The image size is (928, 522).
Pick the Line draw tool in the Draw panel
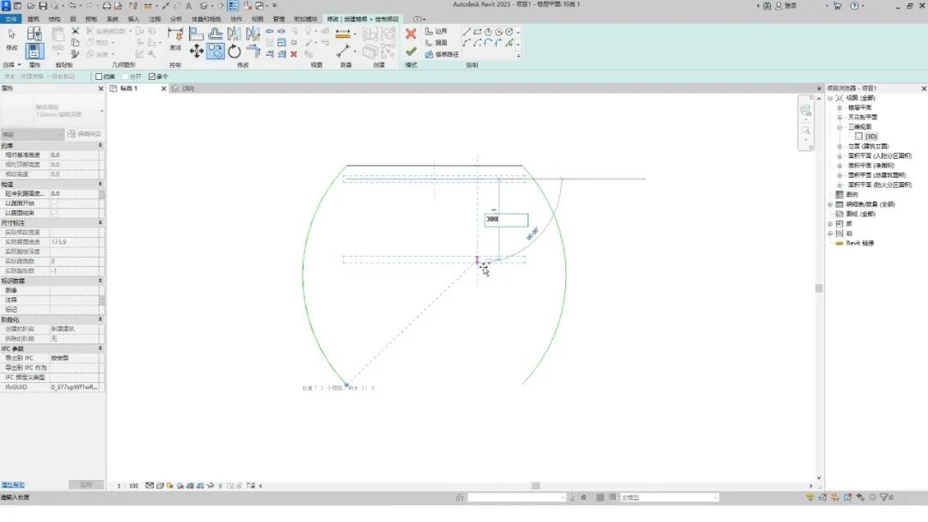(x=467, y=32)
